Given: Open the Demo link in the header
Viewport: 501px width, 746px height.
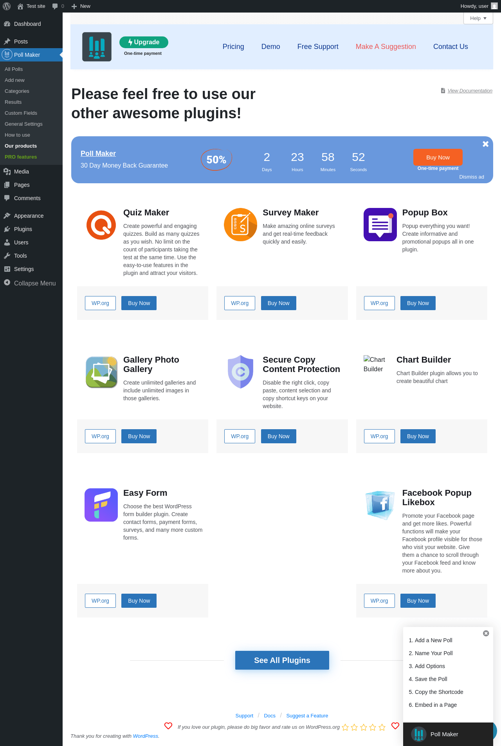Looking at the screenshot, I should 271,47.
